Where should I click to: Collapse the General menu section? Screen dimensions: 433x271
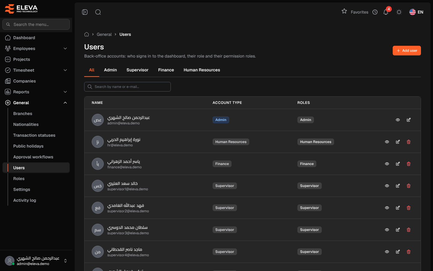(36, 103)
